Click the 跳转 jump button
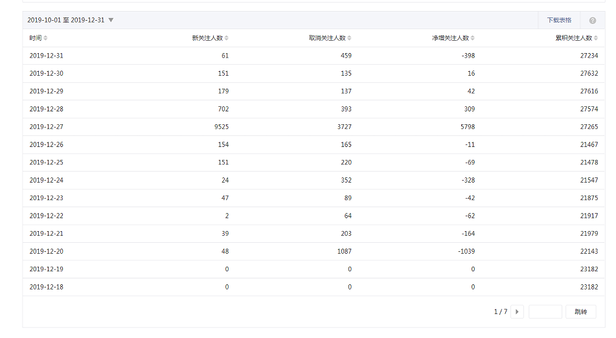616x338 pixels. click(x=580, y=311)
